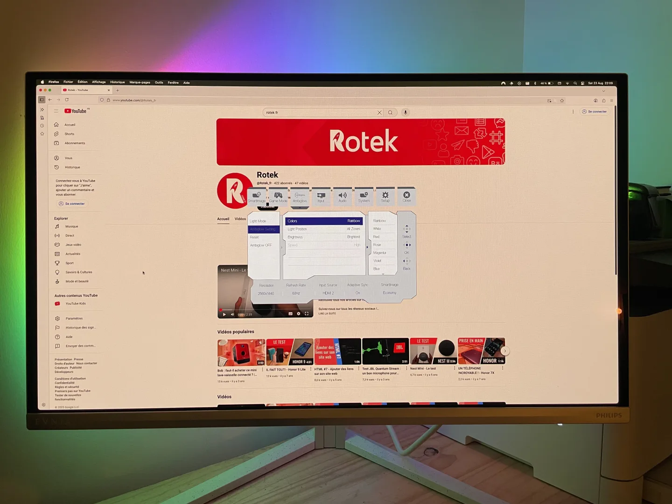Open the Game Mode OSD icon
Image resolution: width=672 pixels, height=504 pixels.
coord(278,196)
